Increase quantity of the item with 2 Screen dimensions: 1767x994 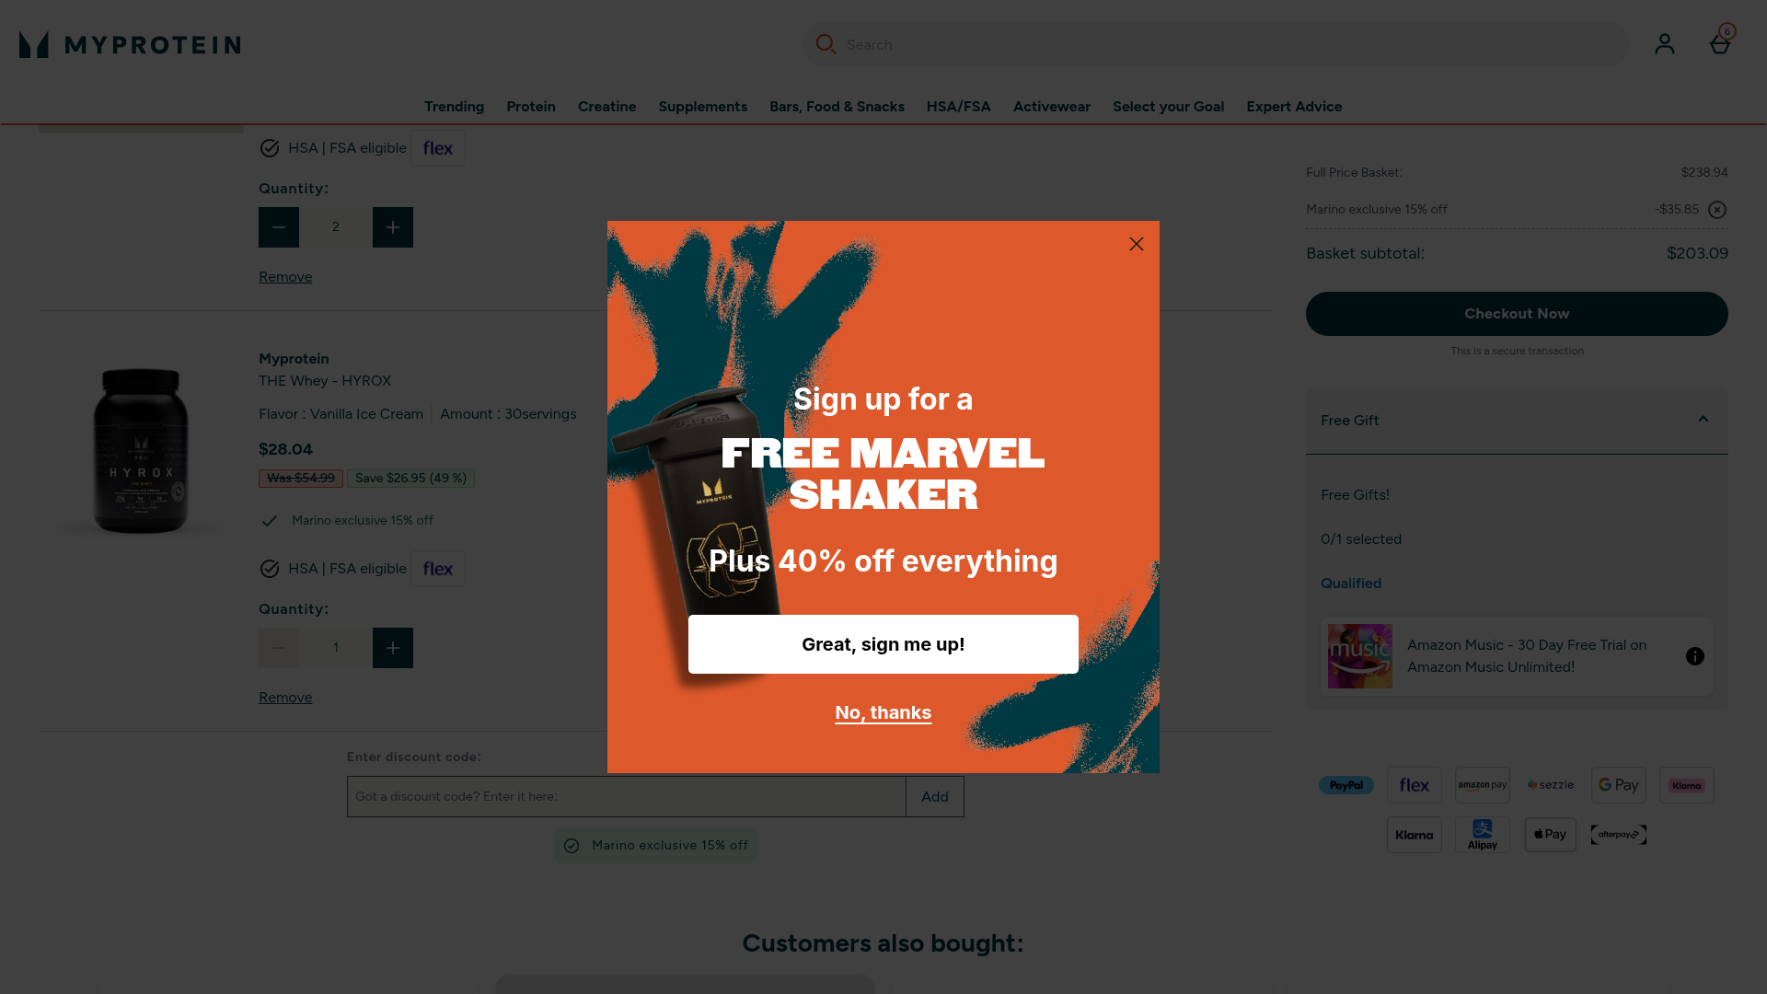(x=393, y=227)
